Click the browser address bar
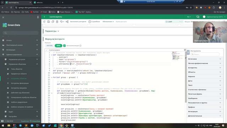227x128 pixels. pyautogui.click(x=100, y=7)
